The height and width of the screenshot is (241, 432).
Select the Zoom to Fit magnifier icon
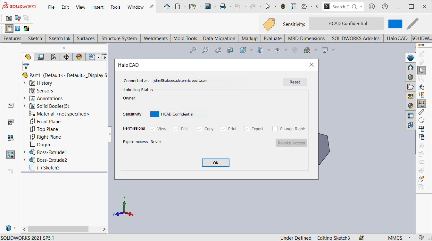tap(193, 50)
